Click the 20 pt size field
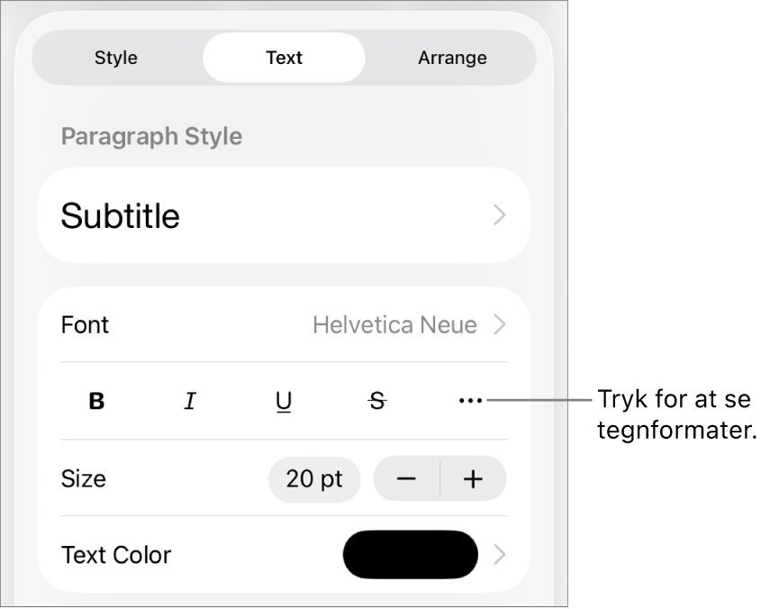This screenshot has height=609, width=779. click(x=314, y=479)
